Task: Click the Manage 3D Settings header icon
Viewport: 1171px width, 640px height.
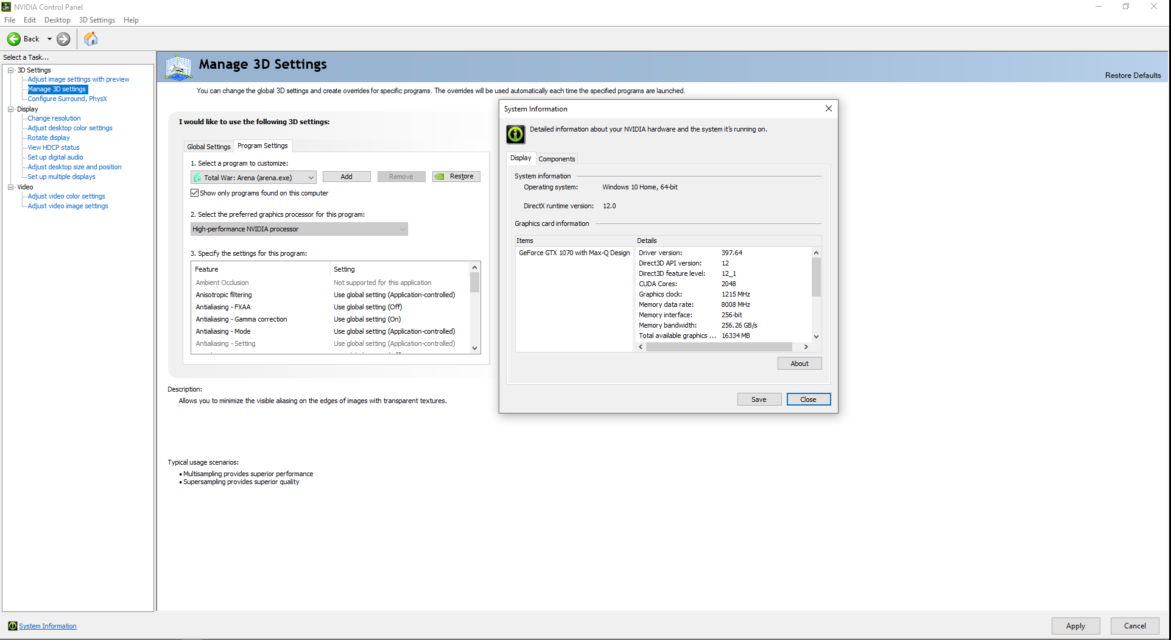Action: [x=179, y=67]
